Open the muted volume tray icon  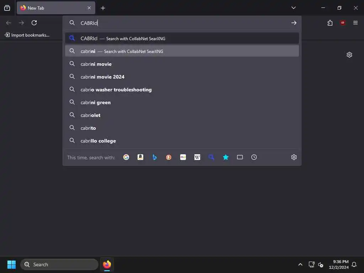(321, 264)
